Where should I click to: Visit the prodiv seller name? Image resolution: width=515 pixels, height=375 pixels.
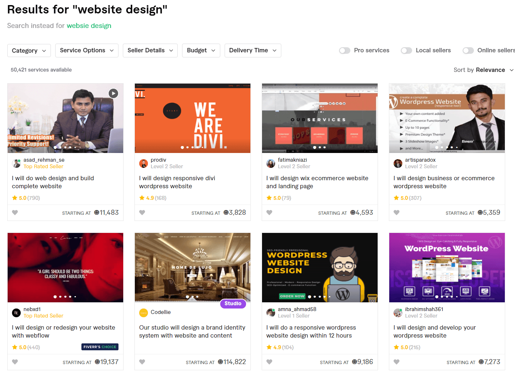click(158, 160)
